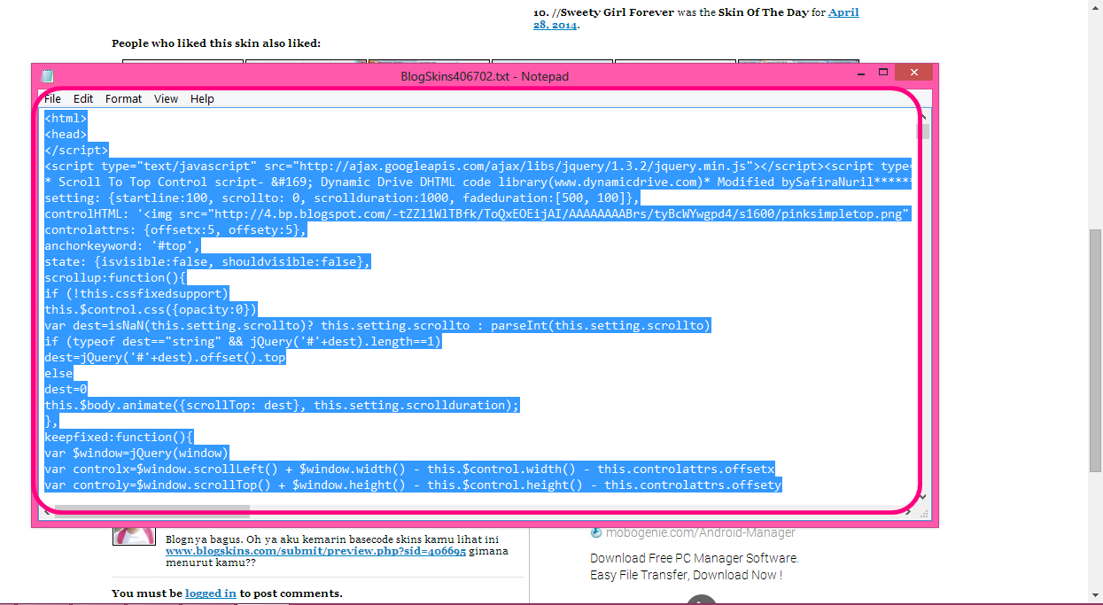This screenshot has width=1103, height=605.
Task: Maximize the Notepad window
Action: click(x=882, y=73)
